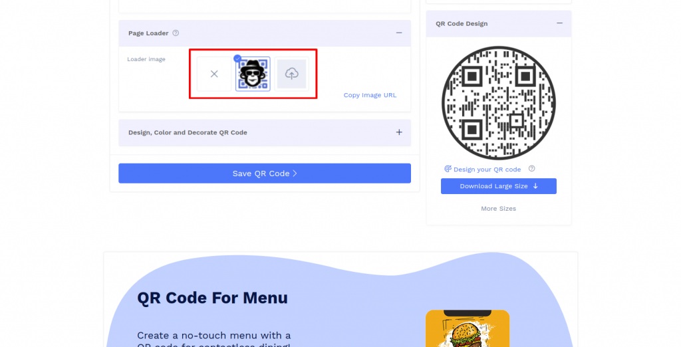The image size is (681, 347).
Task: Click the circular QR code preview
Action: tap(499, 103)
